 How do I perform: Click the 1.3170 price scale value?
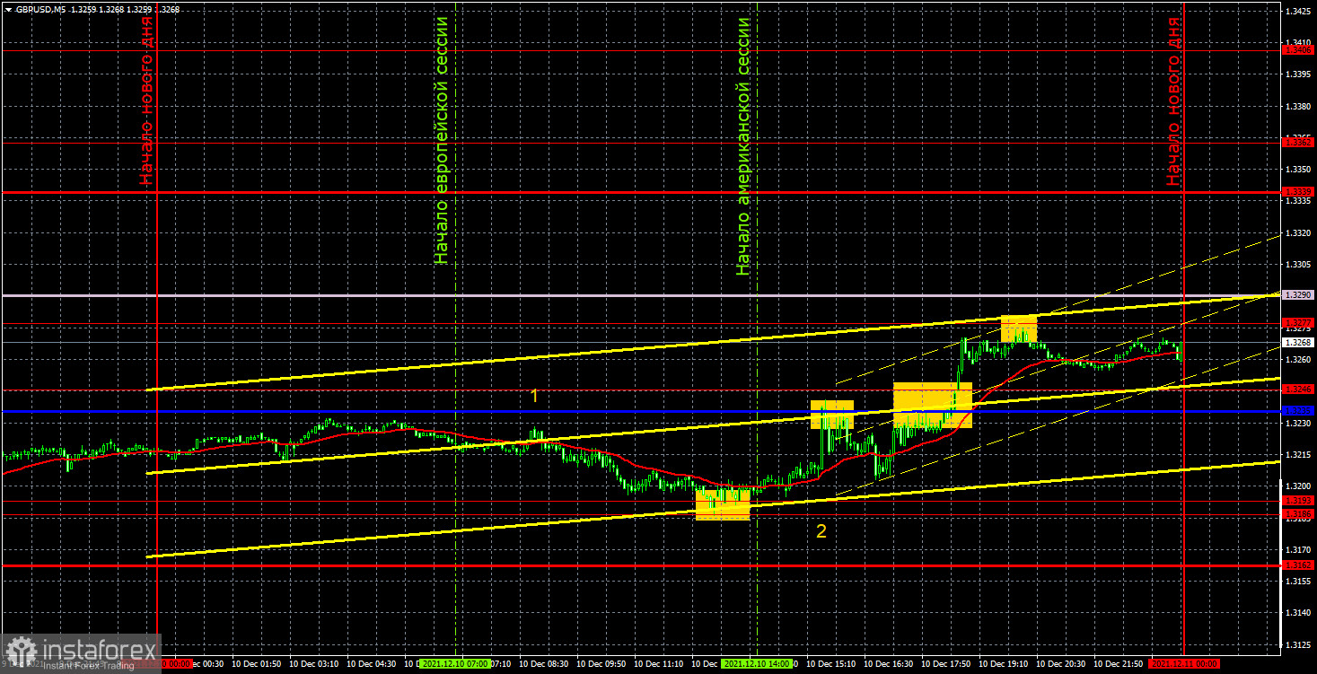click(x=1298, y=549)
